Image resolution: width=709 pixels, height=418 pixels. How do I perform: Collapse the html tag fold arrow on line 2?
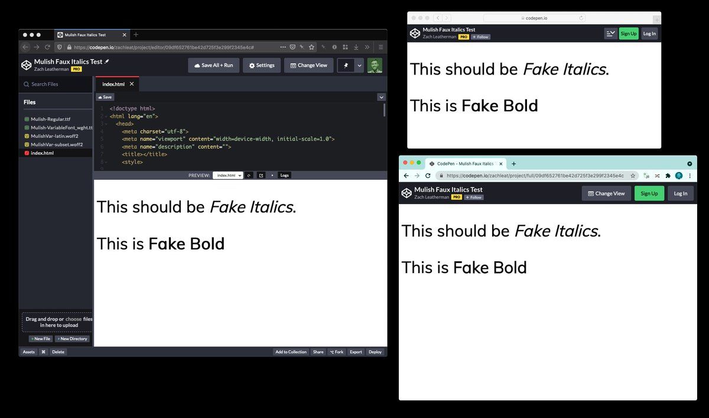[x=105, y=117]
